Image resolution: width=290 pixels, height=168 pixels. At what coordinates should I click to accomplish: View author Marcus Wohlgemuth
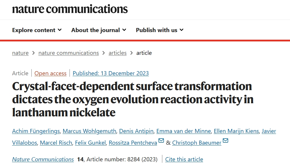(89, 131)
